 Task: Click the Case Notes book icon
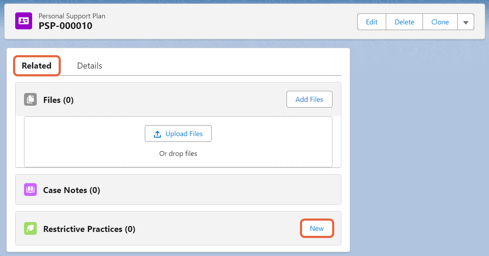30,190
